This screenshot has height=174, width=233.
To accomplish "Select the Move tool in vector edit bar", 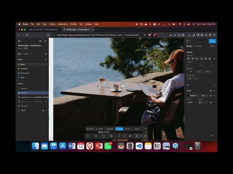I will coord(90,129).
